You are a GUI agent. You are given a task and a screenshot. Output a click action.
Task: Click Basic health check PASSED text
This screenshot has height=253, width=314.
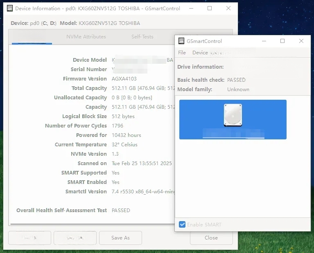click(236, 80)
